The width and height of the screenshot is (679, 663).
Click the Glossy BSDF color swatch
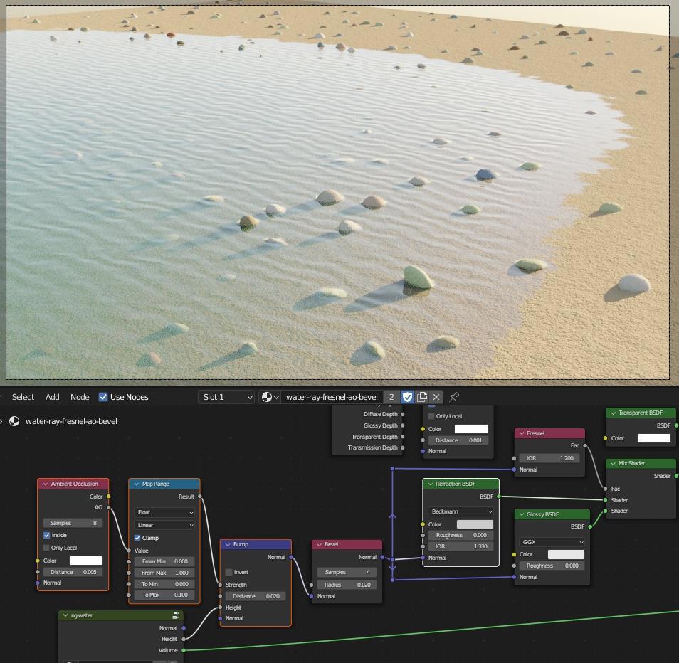tap(566, 554)
